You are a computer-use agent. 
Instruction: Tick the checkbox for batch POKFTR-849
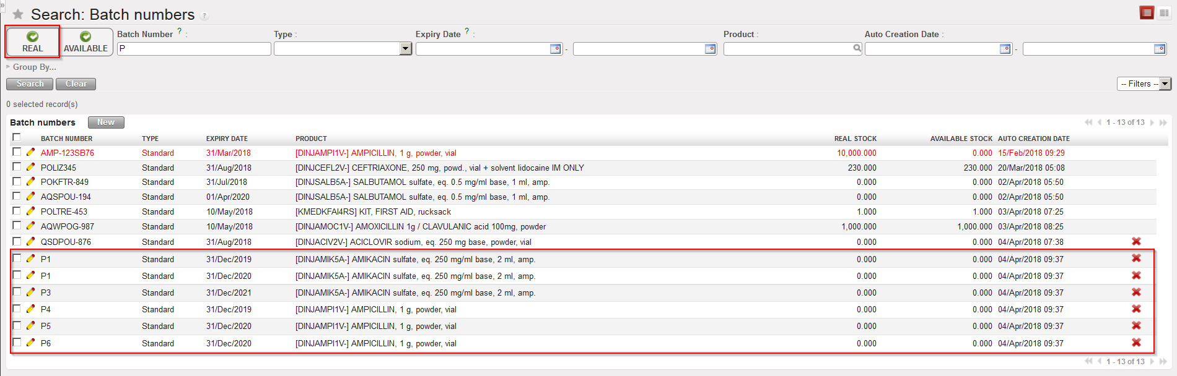coord(17,181)
